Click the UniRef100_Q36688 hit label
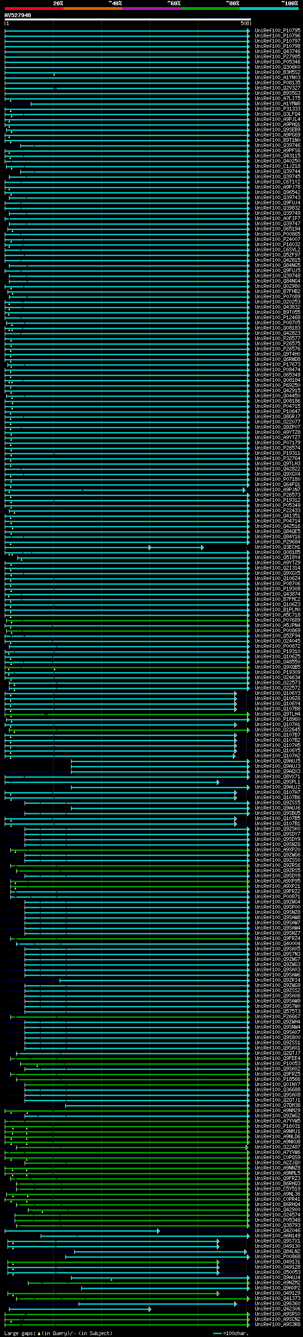 [x=277, y=1090]
